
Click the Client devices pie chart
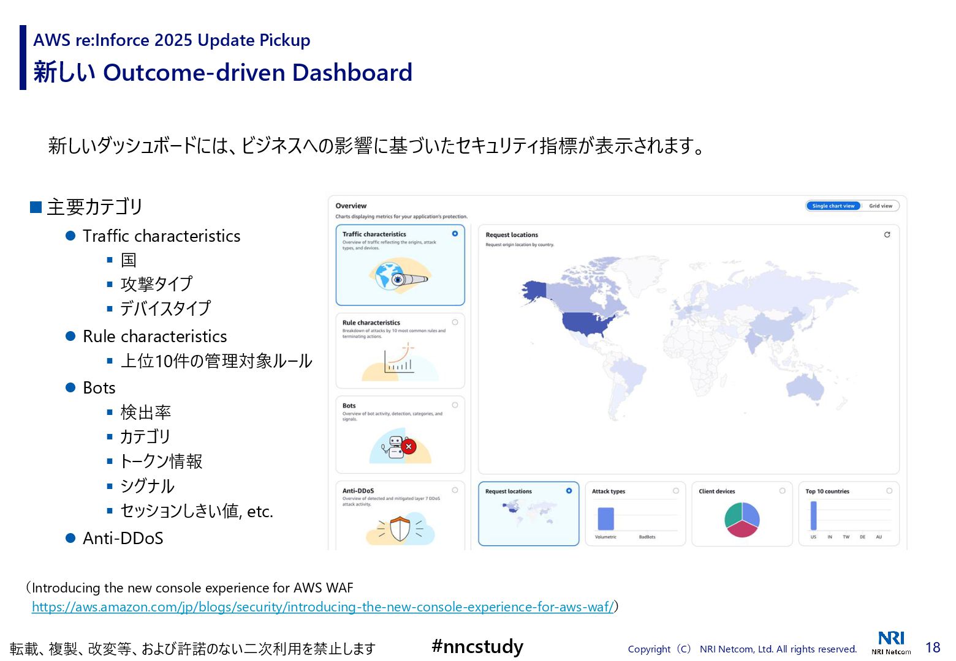click(x=742, y=520)
